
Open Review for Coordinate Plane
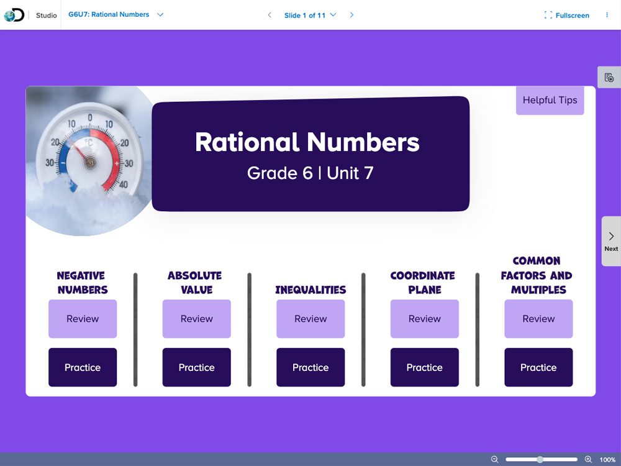pyautogui.click(x=424, y=319)
